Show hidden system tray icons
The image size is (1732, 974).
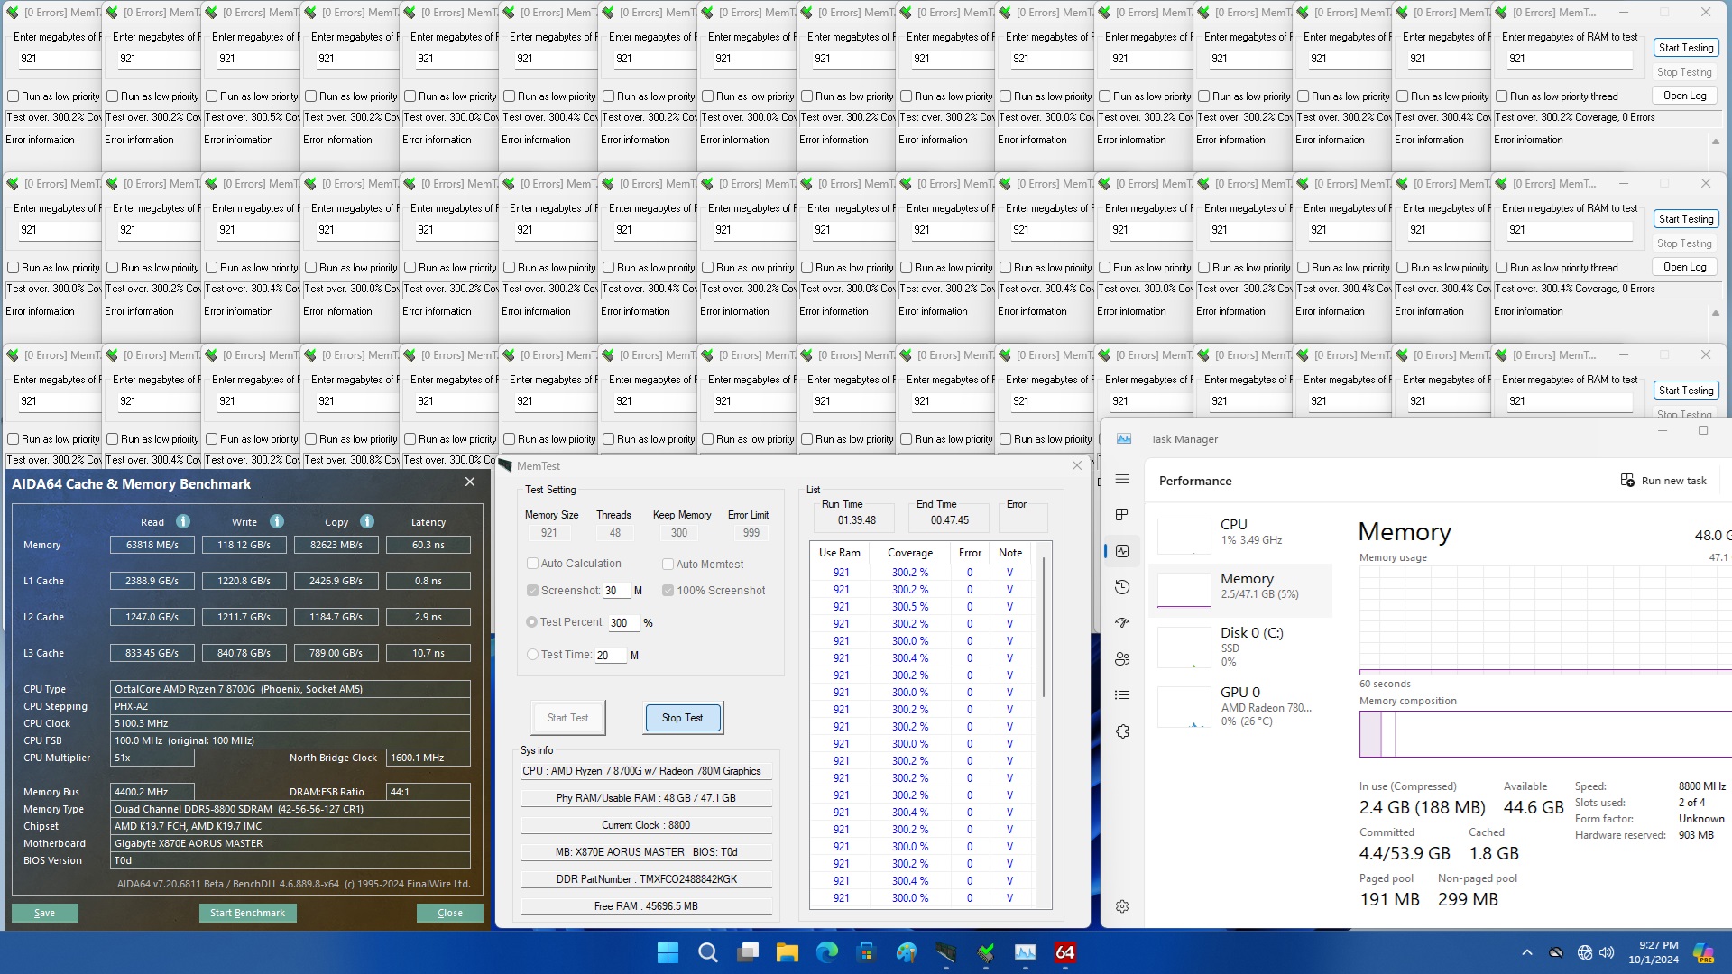(x=1527, y=952)
